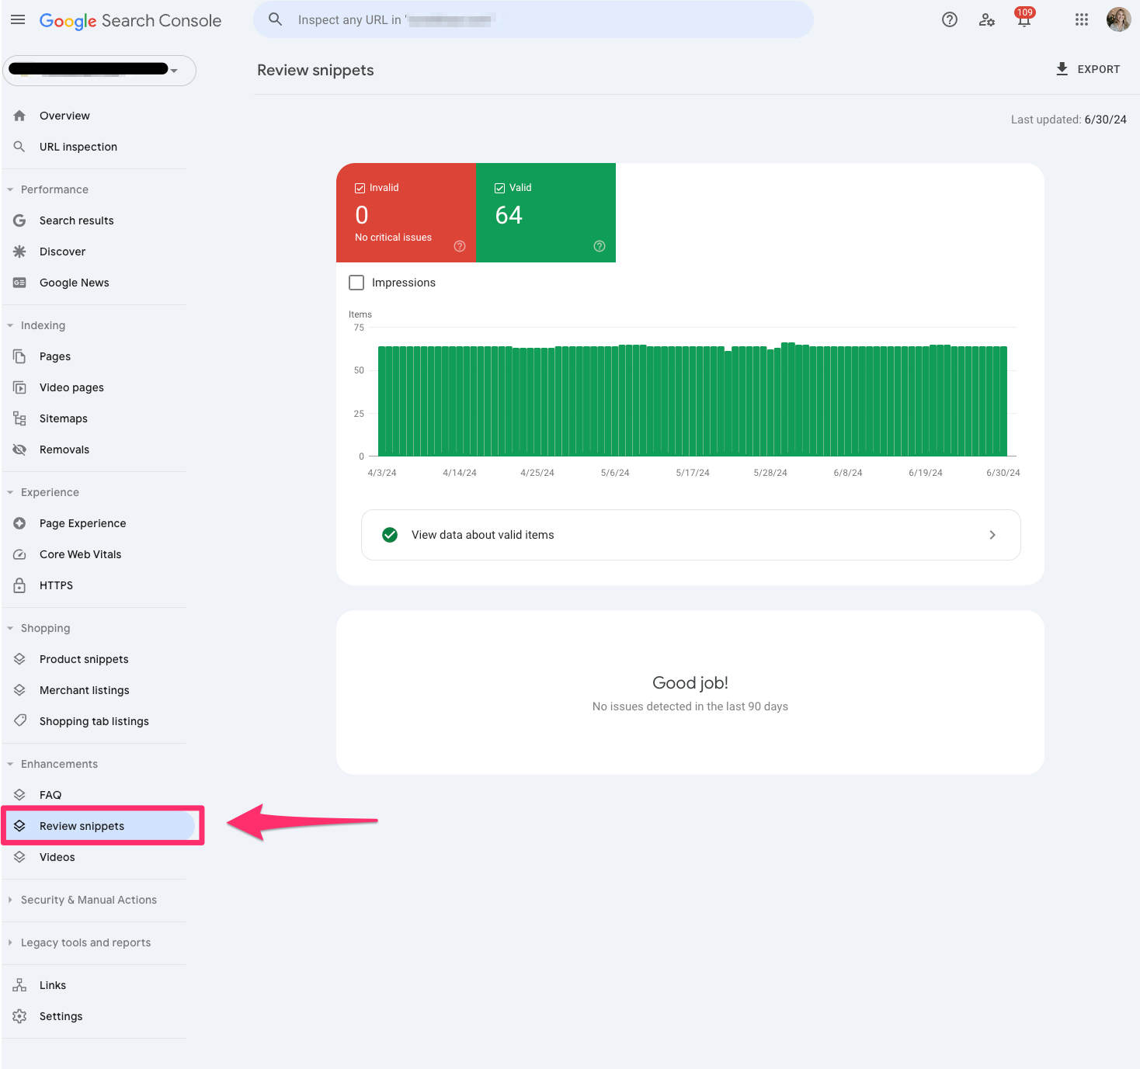Expand Legacy tools and reports section
Viewport: 1140px width, 1069px height.
pyautogui.click(x=85, y=942)
